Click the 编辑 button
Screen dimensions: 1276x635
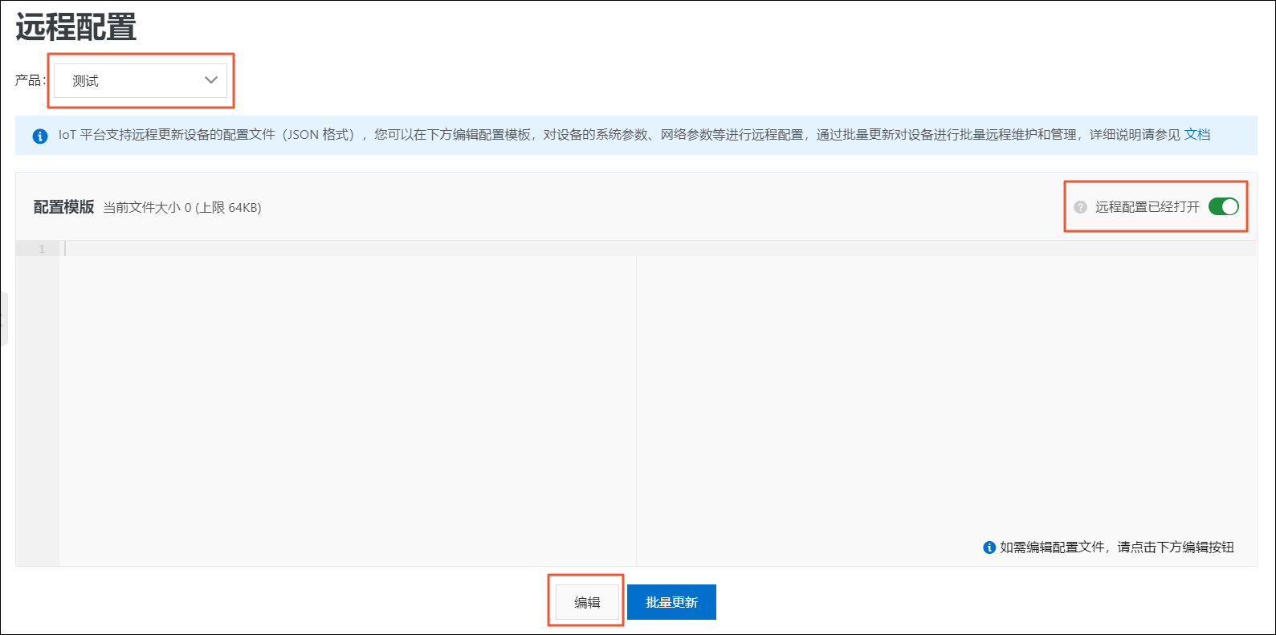tap(587, 602)
